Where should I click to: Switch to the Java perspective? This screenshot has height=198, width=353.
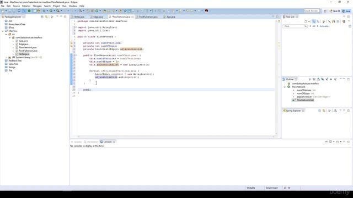346,11
